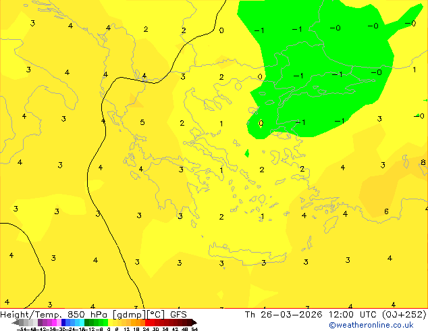The image size is (428, 331).
Task: Click the "[gdmp]" unit label
Action: (130, 315)
